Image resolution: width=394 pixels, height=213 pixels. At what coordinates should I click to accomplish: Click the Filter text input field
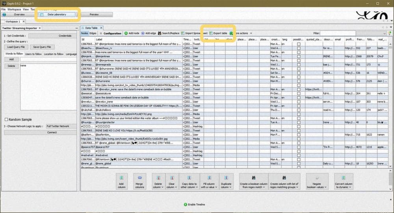pyautogui.click(x=338, y=33)
